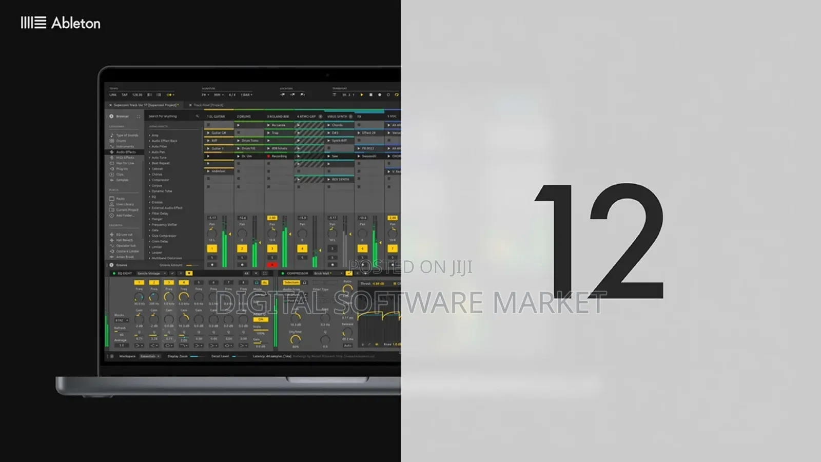The image size is (821, 462).
Task: Open the F# key dropdown
Action: click(x=205, y=95)
